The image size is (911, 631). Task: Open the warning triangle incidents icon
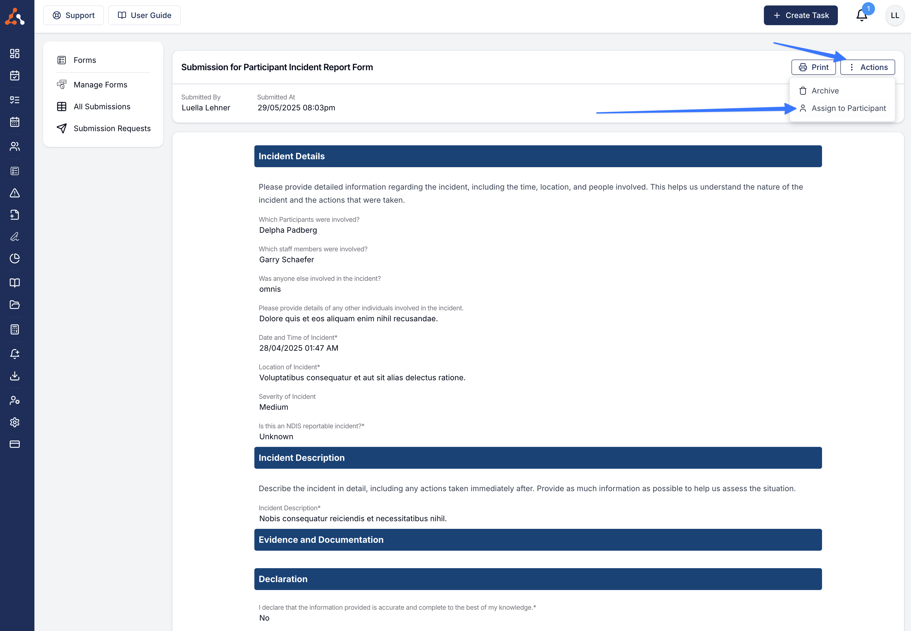[15, 193]
